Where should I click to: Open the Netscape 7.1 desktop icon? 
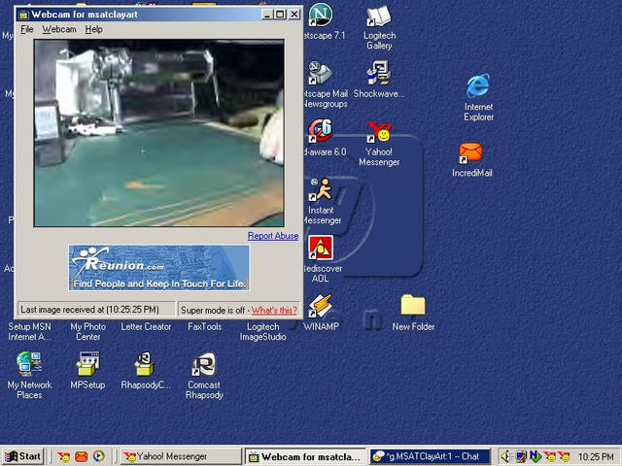(x=321, y=15)
